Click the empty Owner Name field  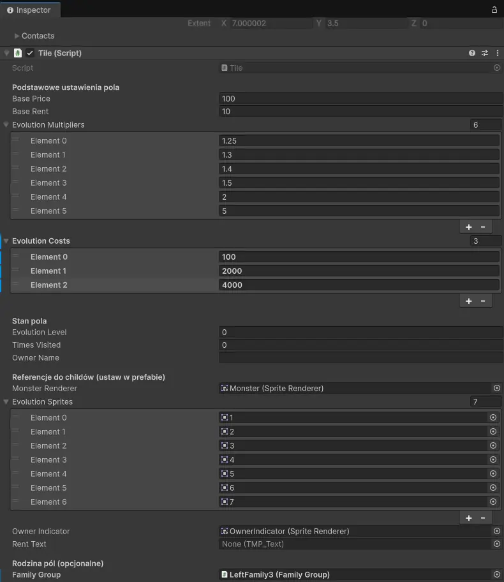(x=360, y=358)
